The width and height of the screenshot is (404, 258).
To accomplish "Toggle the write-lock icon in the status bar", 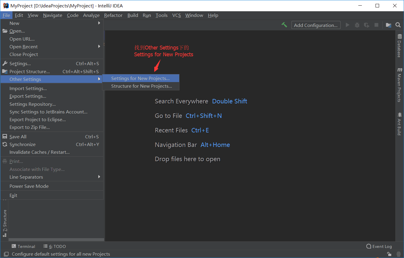I will click(x=389, y=254).
